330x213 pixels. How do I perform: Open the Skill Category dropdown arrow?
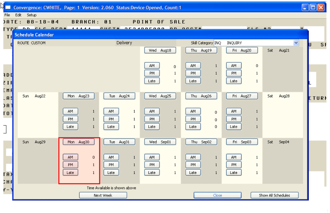pos(296,43)
